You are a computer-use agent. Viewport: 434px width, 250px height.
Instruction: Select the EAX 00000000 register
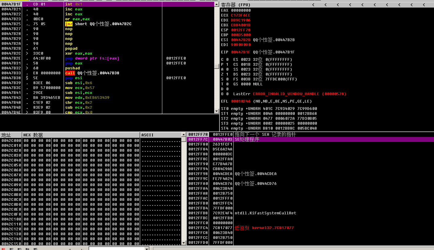[236, 10]
